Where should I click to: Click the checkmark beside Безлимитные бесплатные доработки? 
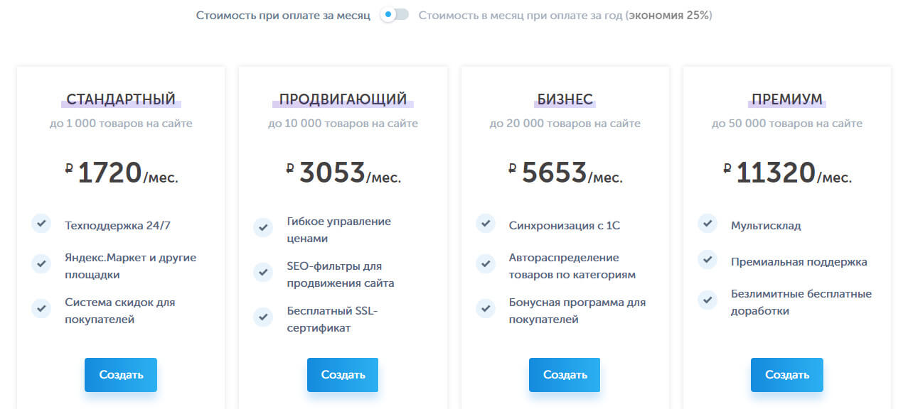pos(707,300)
